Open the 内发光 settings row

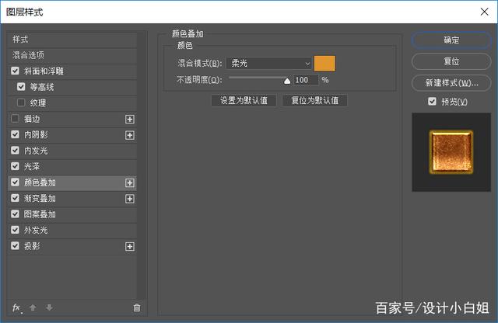(x=72, y=151)
